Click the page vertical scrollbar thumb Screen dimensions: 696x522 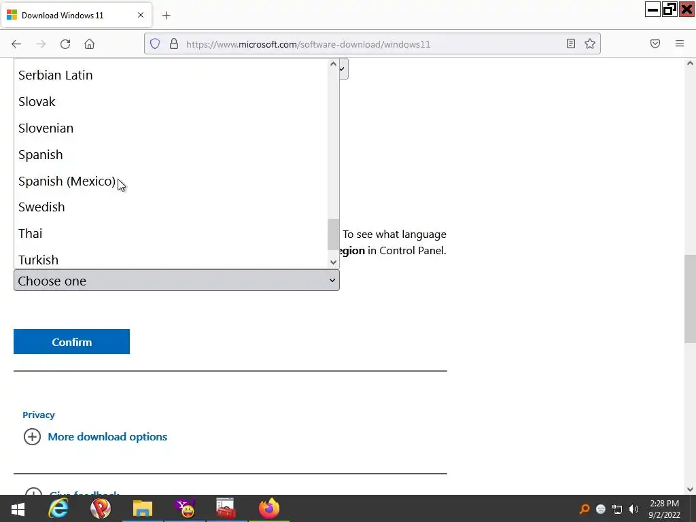tap(690, 299)
